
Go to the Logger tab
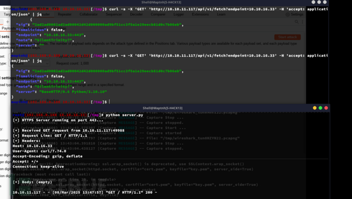(x=179, y=14)
